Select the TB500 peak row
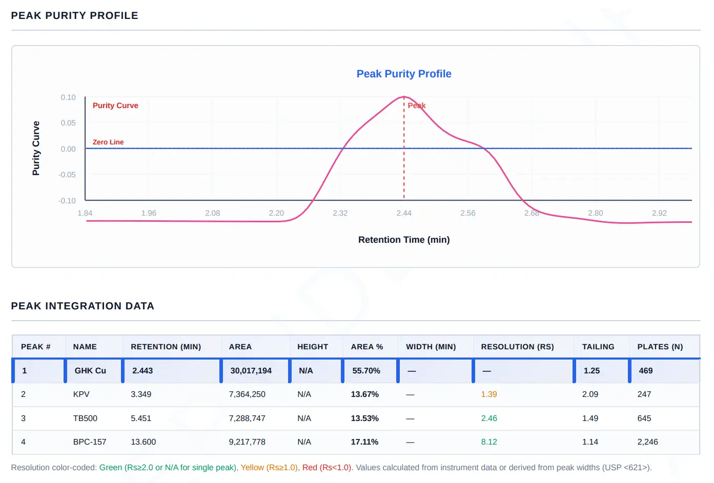This screenshot has width=714, height=483. point(356,418)
